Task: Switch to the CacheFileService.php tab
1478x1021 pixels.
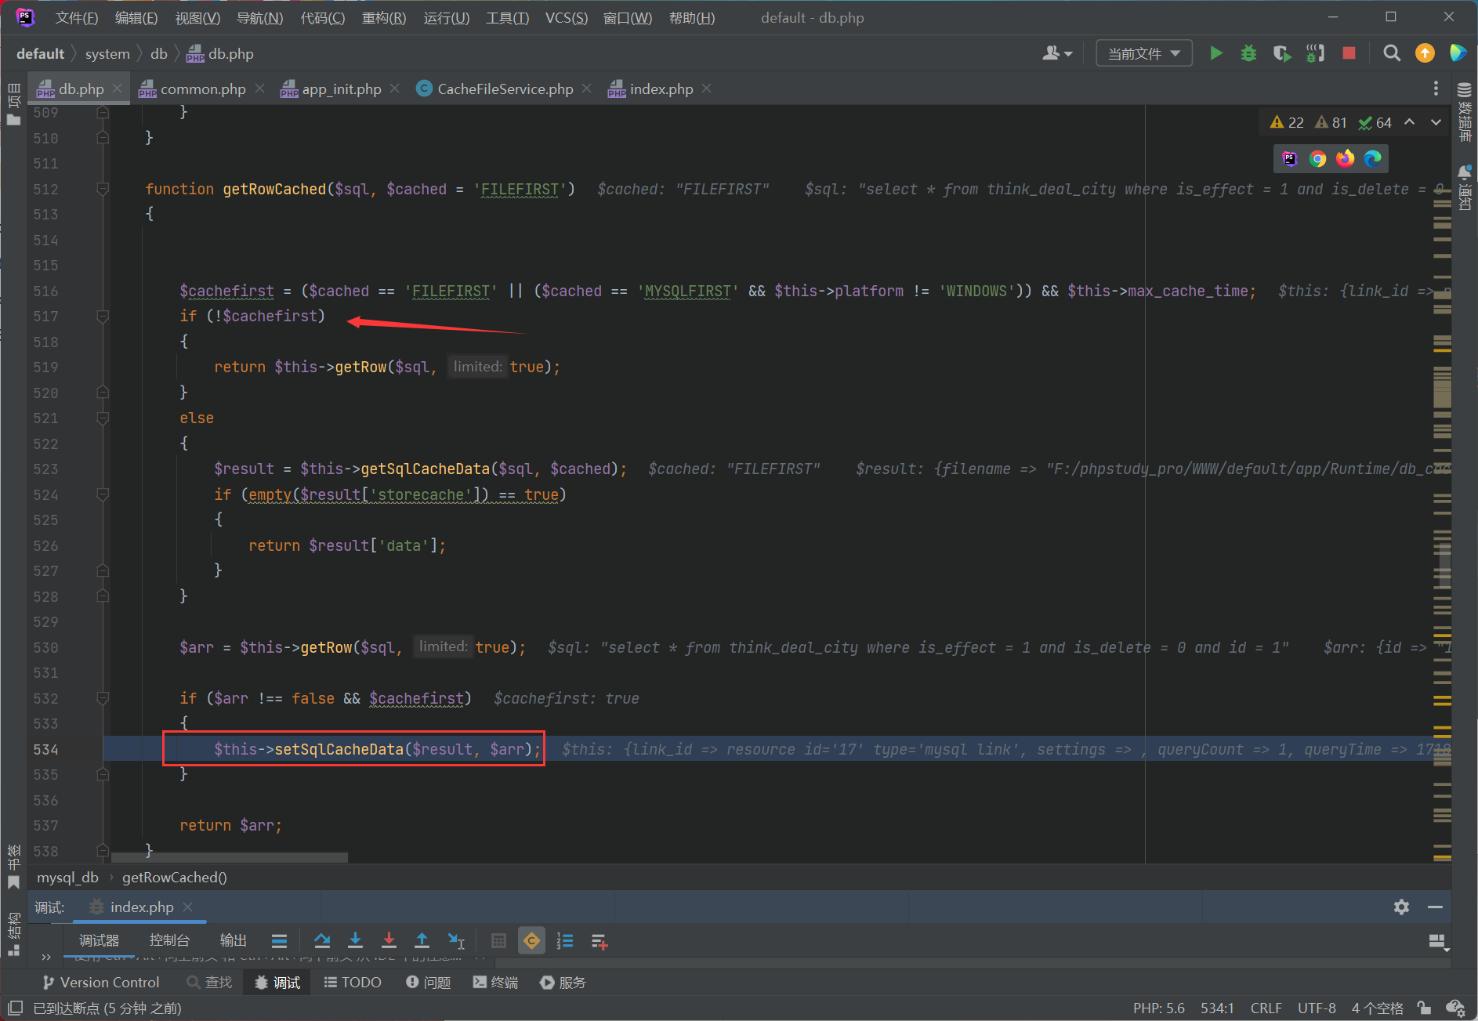Action: coord(505,89)
